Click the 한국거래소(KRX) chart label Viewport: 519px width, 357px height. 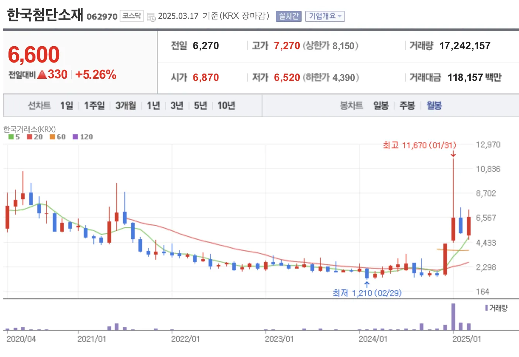click(x=30, y=129)
